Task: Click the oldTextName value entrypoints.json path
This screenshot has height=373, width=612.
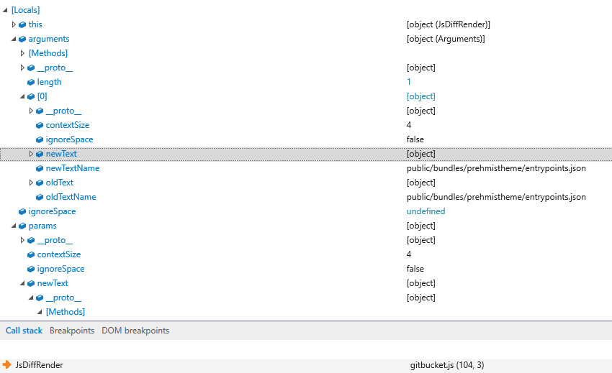Action: point(496,197)
